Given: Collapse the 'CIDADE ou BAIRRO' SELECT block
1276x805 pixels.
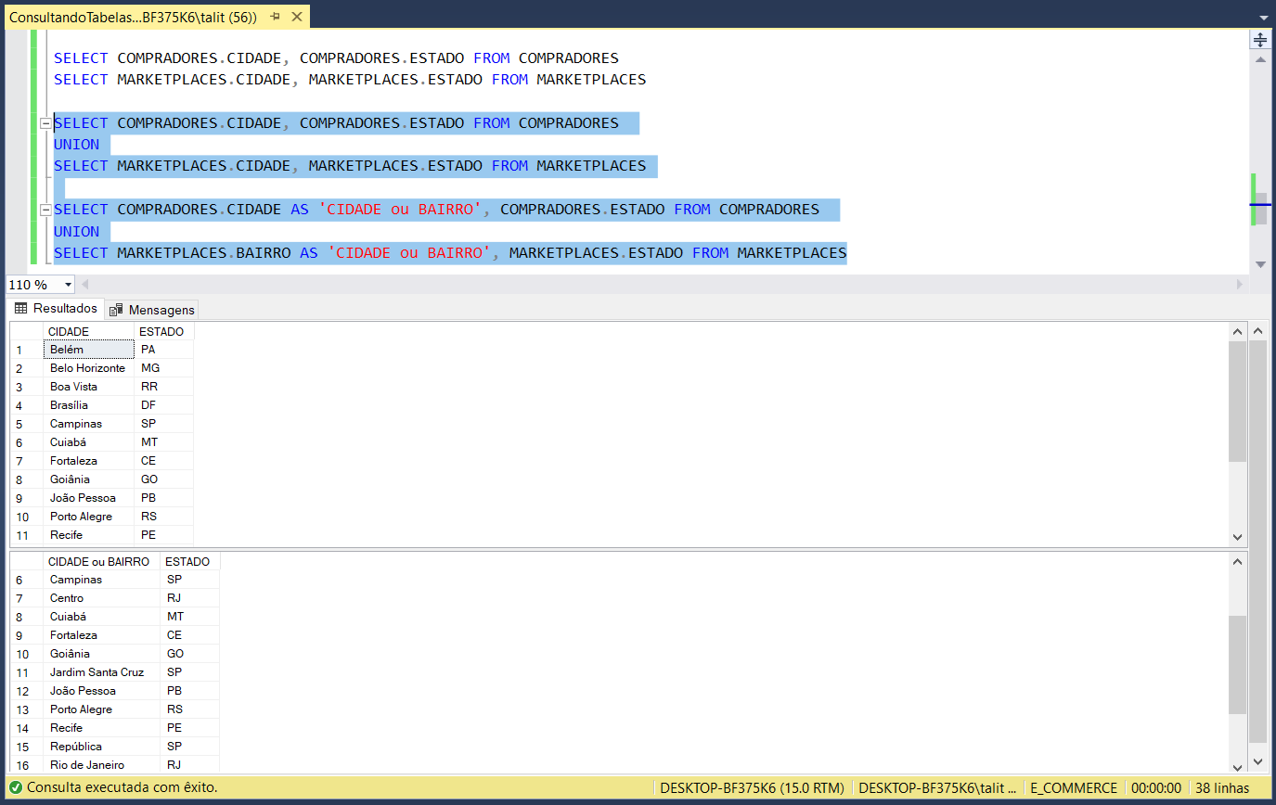Looking at the screenshot, I should (x=44, y=210).
